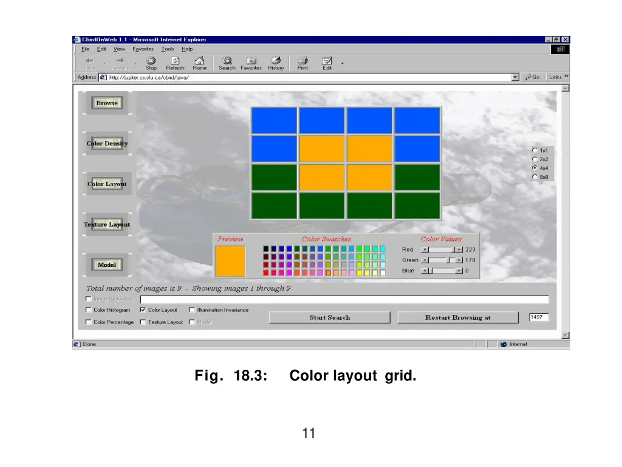Select the 1x1 grid radio button
Viewport: 622px width, 467px height.
[x=535, y=150]
